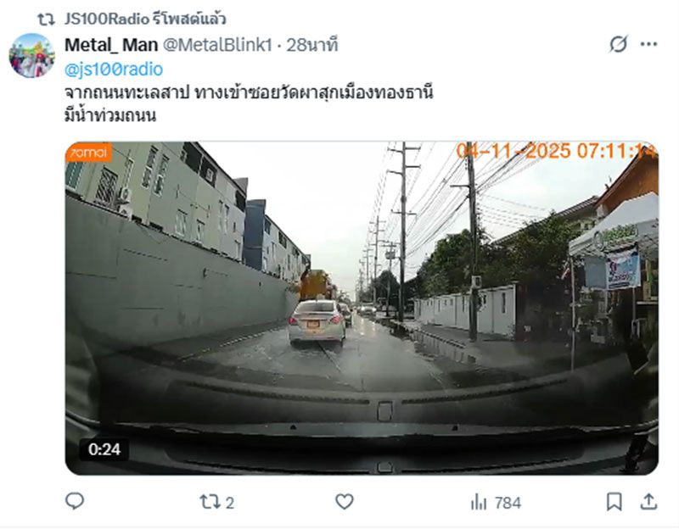Click the repost arrows icon beside JS100Radio
The image size is (679, 529).
coord(46,19)
